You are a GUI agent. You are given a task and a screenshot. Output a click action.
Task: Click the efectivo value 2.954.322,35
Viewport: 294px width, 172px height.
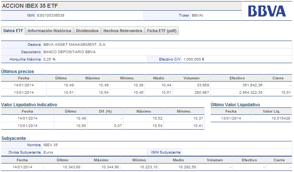(x=251, y=92)
